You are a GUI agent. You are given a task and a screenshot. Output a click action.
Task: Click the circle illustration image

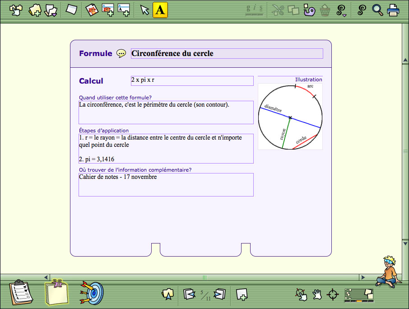point(290,117)
